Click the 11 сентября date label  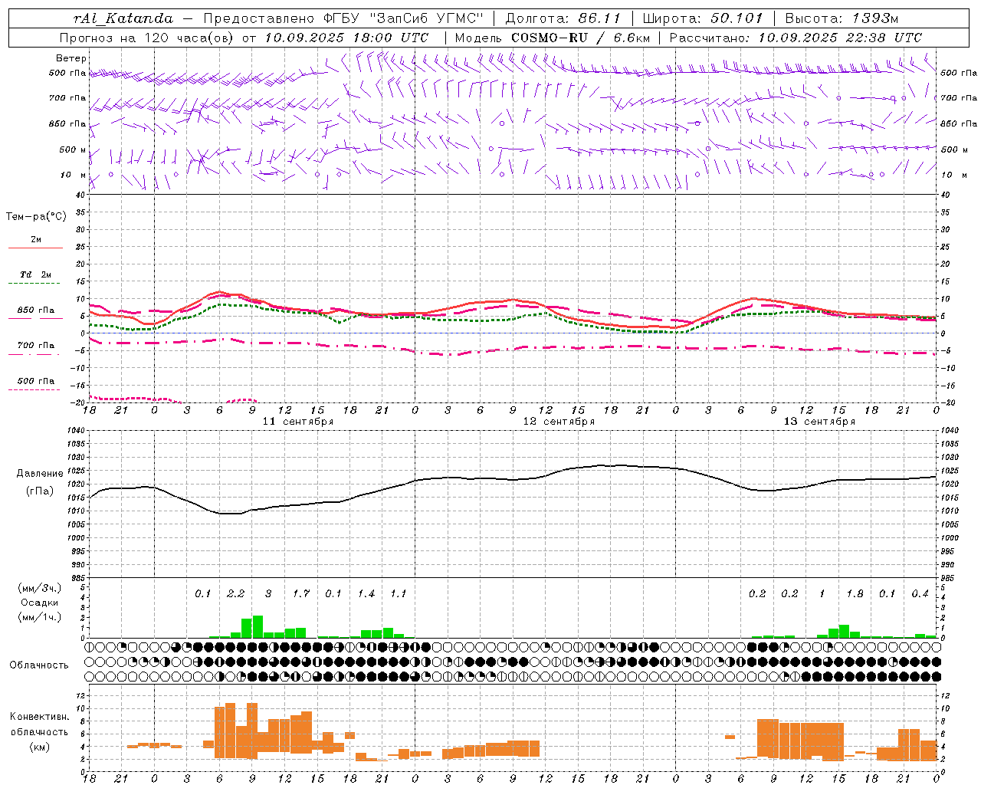coord(298,422)
